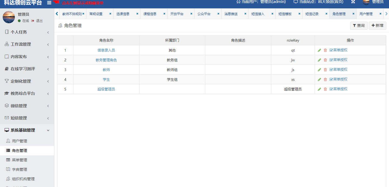Click the 教务组 department cell
This screenshot has height=187, width=389.
pos(172,60)
